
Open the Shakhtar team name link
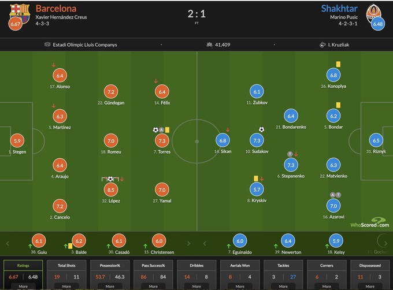[x=339, y=9]
